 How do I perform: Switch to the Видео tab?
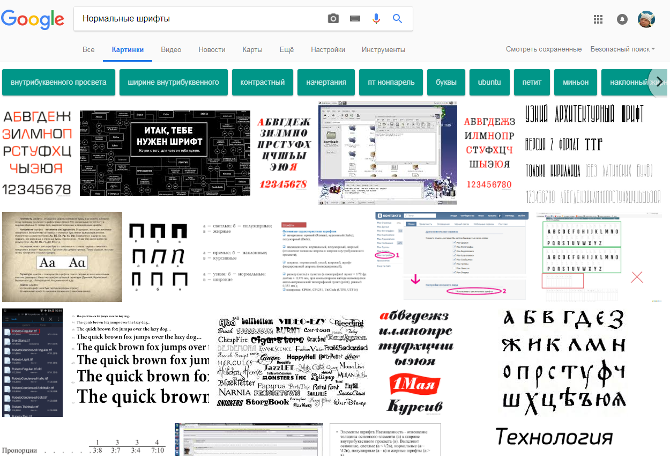(170, 49)
